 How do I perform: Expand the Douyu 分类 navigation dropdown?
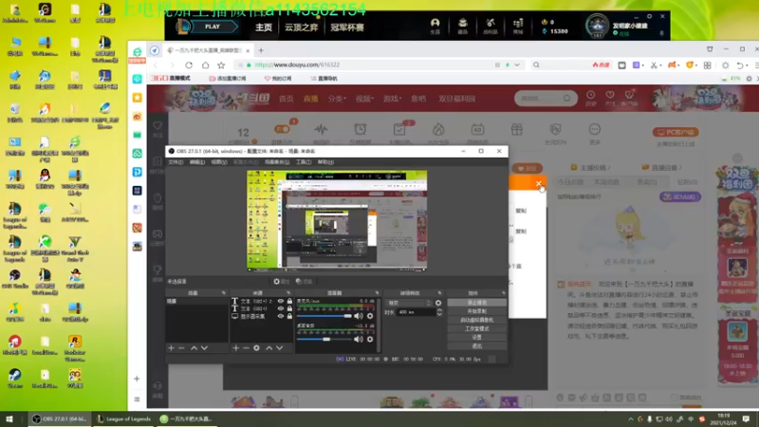click(337, 99)
